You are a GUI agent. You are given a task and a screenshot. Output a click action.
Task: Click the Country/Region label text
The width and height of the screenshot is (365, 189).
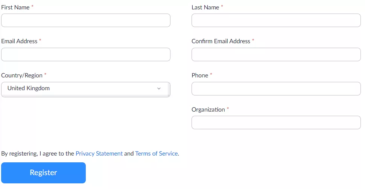point(22,76)
